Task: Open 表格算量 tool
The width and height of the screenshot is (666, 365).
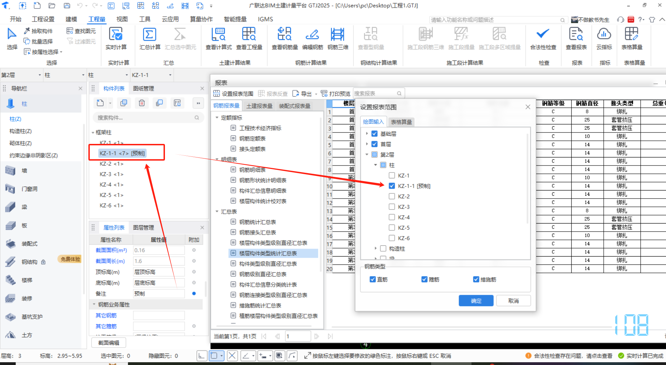Action: tap(632, 39)
